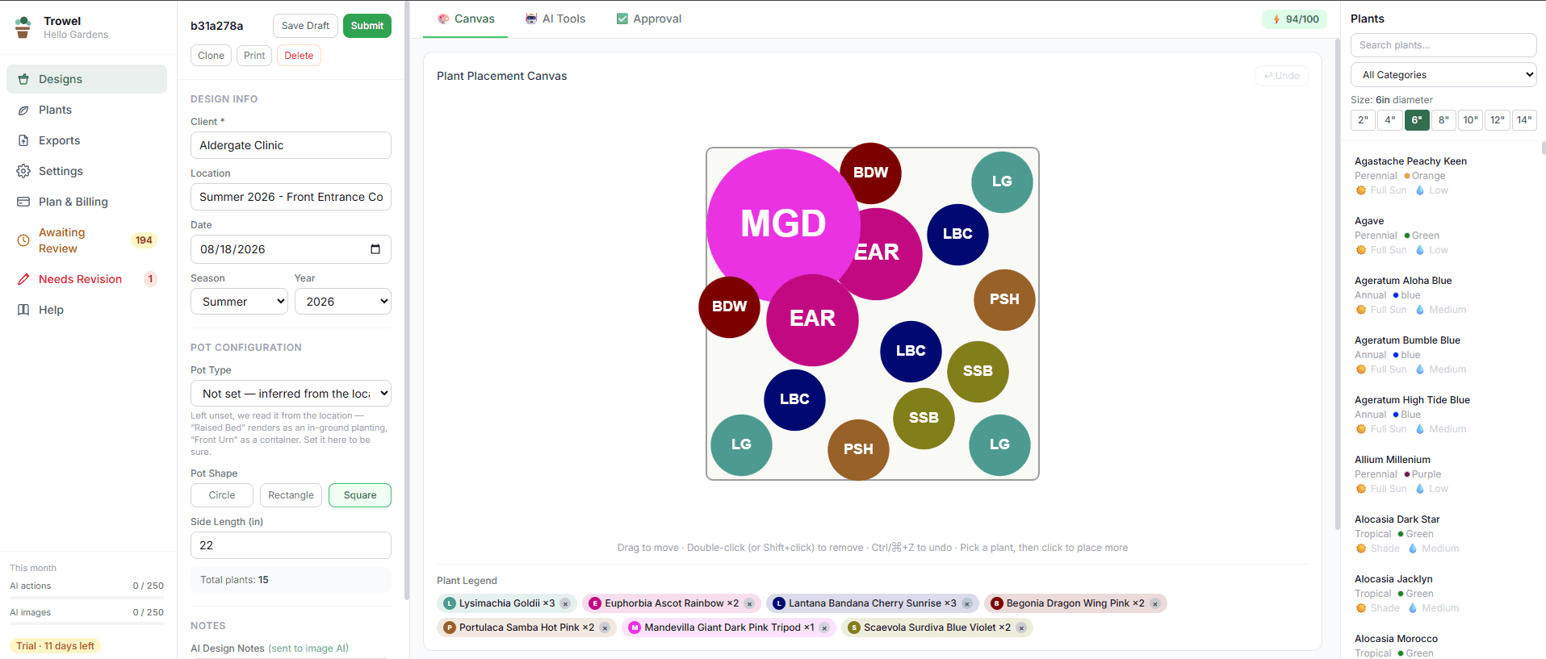Remove Euphorbia Ascot Rainbow via its x icon
1546x659 pixels.
(749, 603)
